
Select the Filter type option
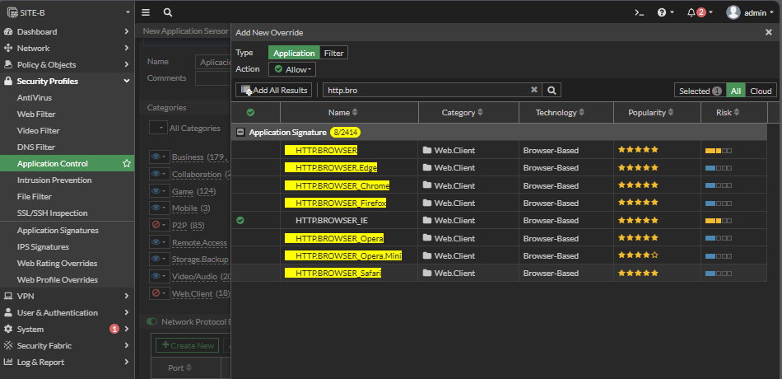pos(333,53)
